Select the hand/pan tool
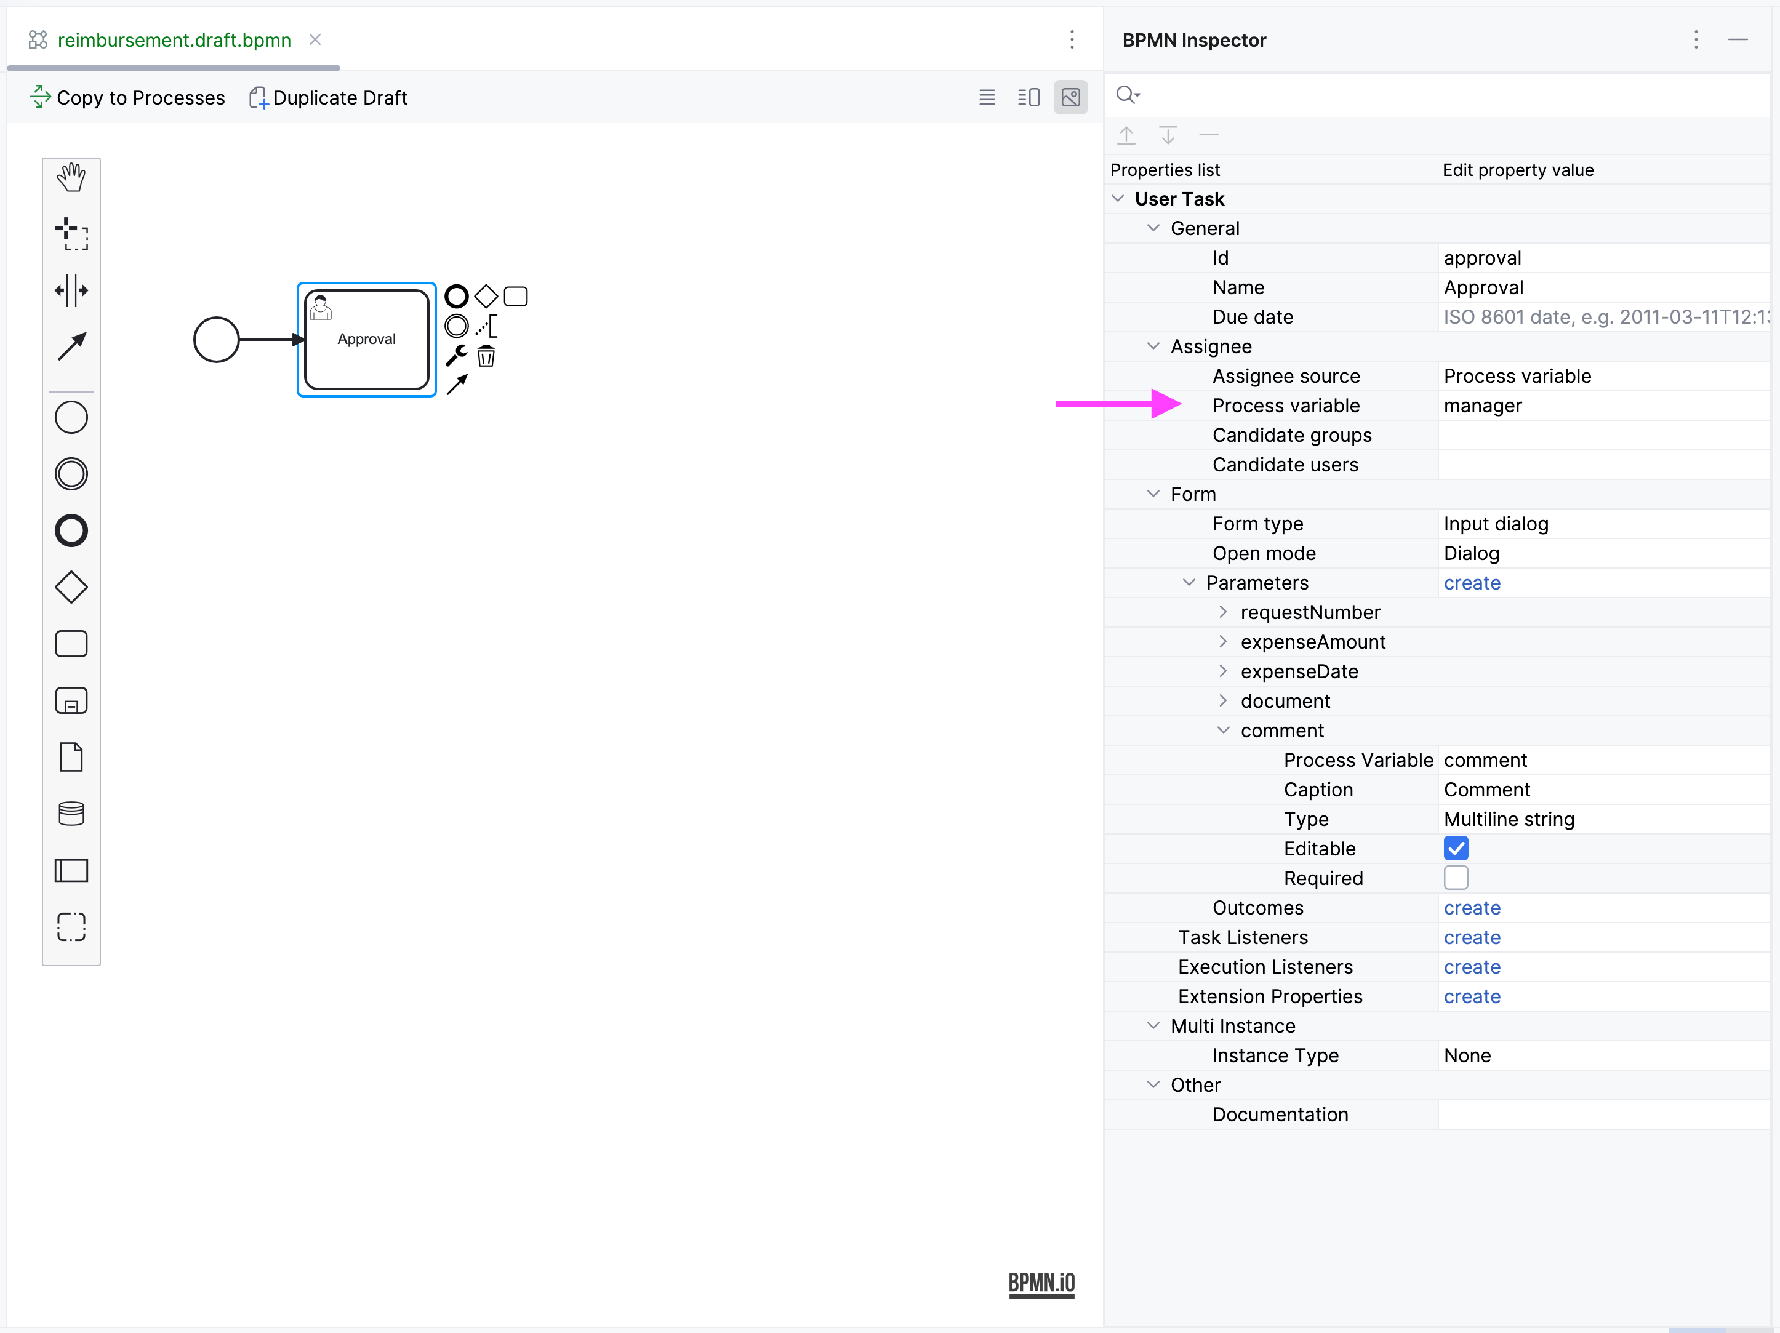Viewport: 1780px width, 1333px height. [71, 179]
